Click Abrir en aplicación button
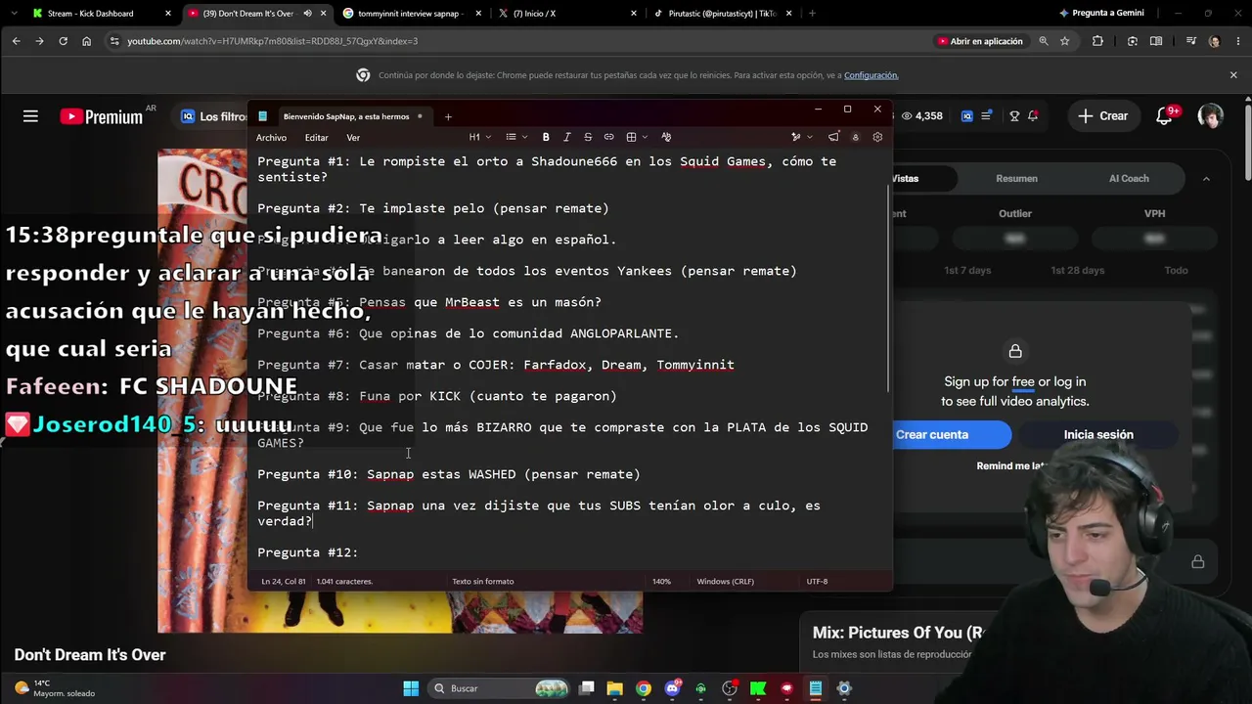1252x704 pixels. click(979, 41)
